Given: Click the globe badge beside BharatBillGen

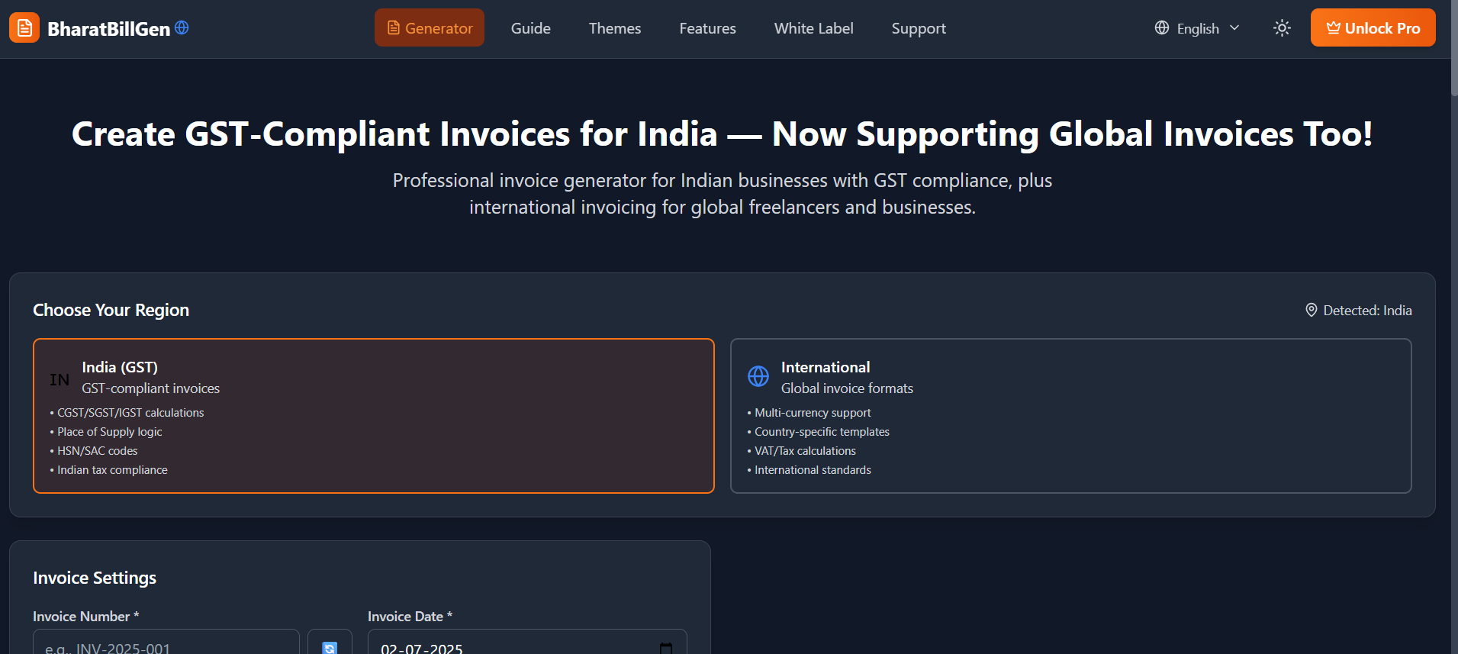Looking at the screenshot, I should point(182,27).
